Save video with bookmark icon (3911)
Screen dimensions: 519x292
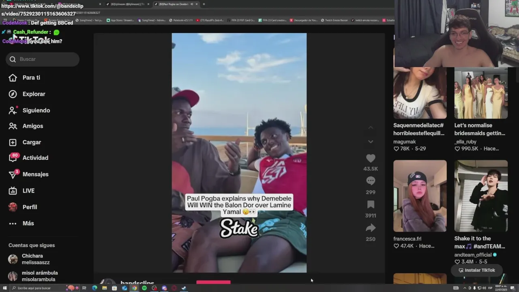(371, 204)
